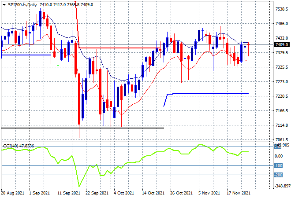Click the 1 Sep 2021 date label
This screenshot has width=291, height=198.
coord(39,193)
